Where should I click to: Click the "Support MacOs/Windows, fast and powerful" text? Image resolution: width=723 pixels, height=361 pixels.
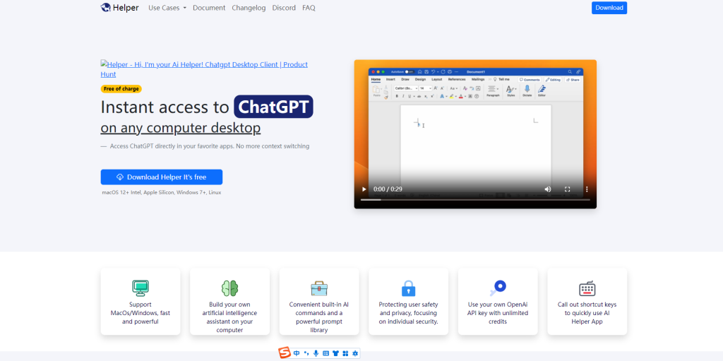pyautogui.click(x=141, y=313)
